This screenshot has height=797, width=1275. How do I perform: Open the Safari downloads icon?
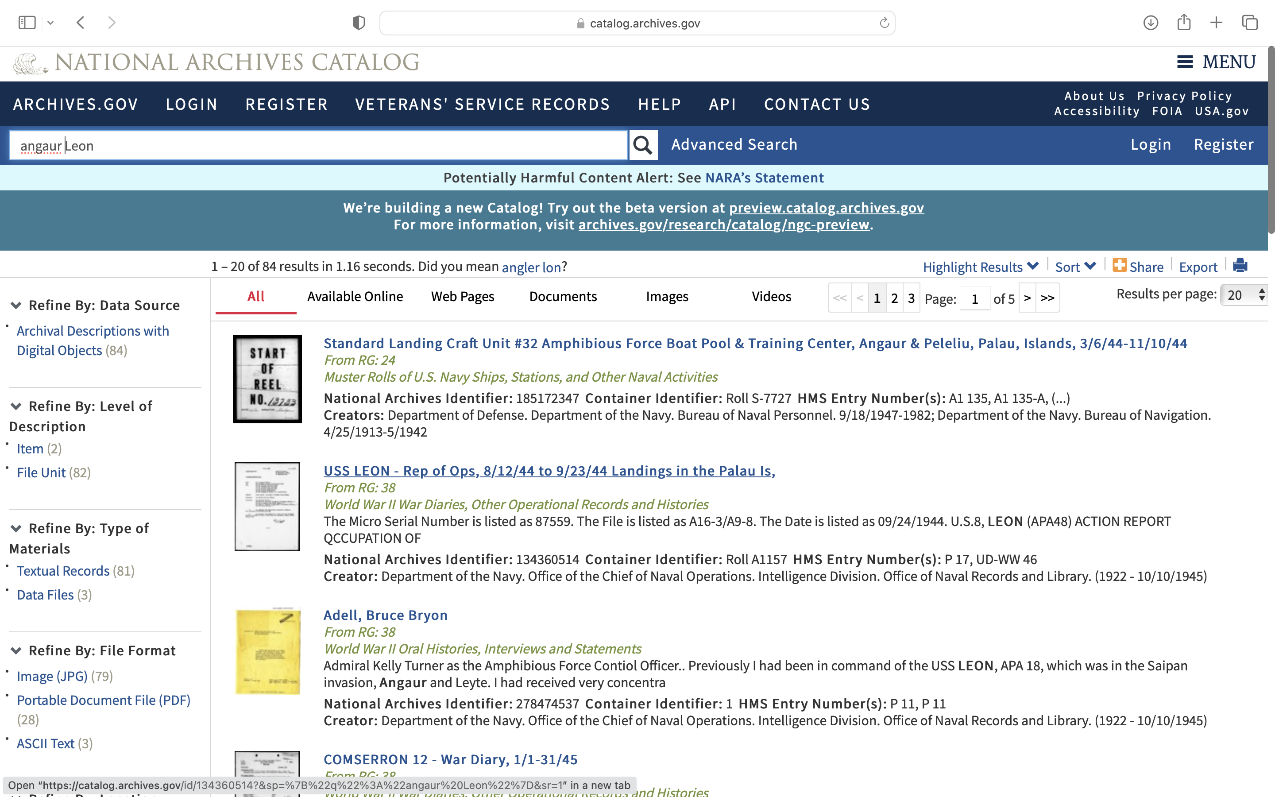click(1150, 23)
